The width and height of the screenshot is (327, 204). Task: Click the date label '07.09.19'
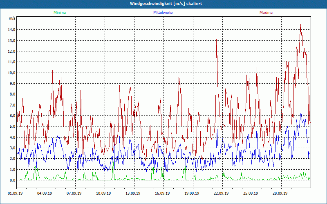tap(74, 193)
